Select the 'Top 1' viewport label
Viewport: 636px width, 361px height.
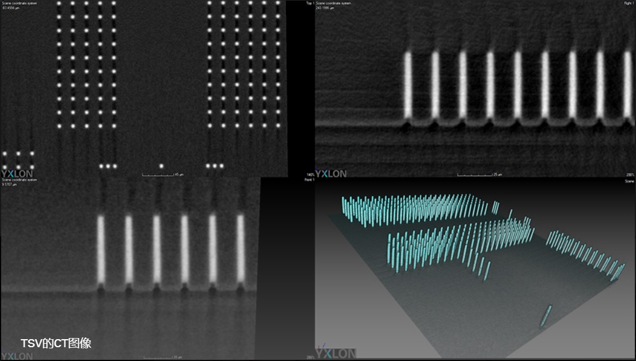(x=309, y=3)
